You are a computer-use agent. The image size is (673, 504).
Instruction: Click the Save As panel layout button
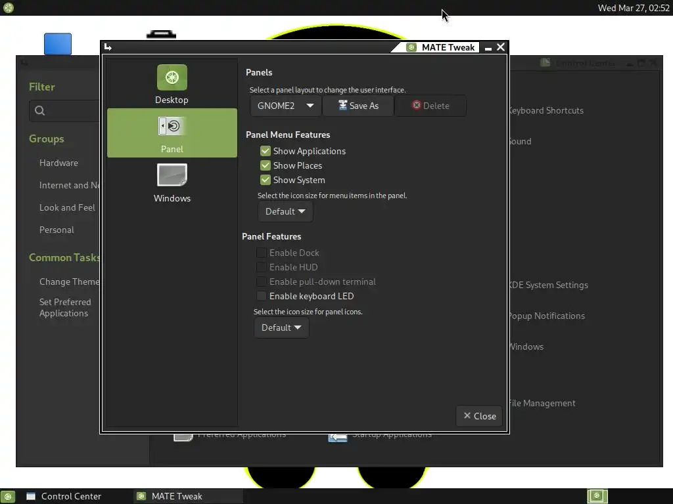click(358, 106)
